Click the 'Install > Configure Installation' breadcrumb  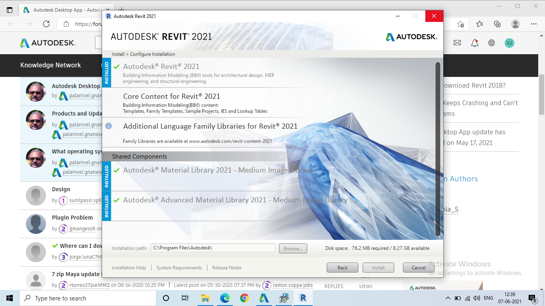pos(144,54)
